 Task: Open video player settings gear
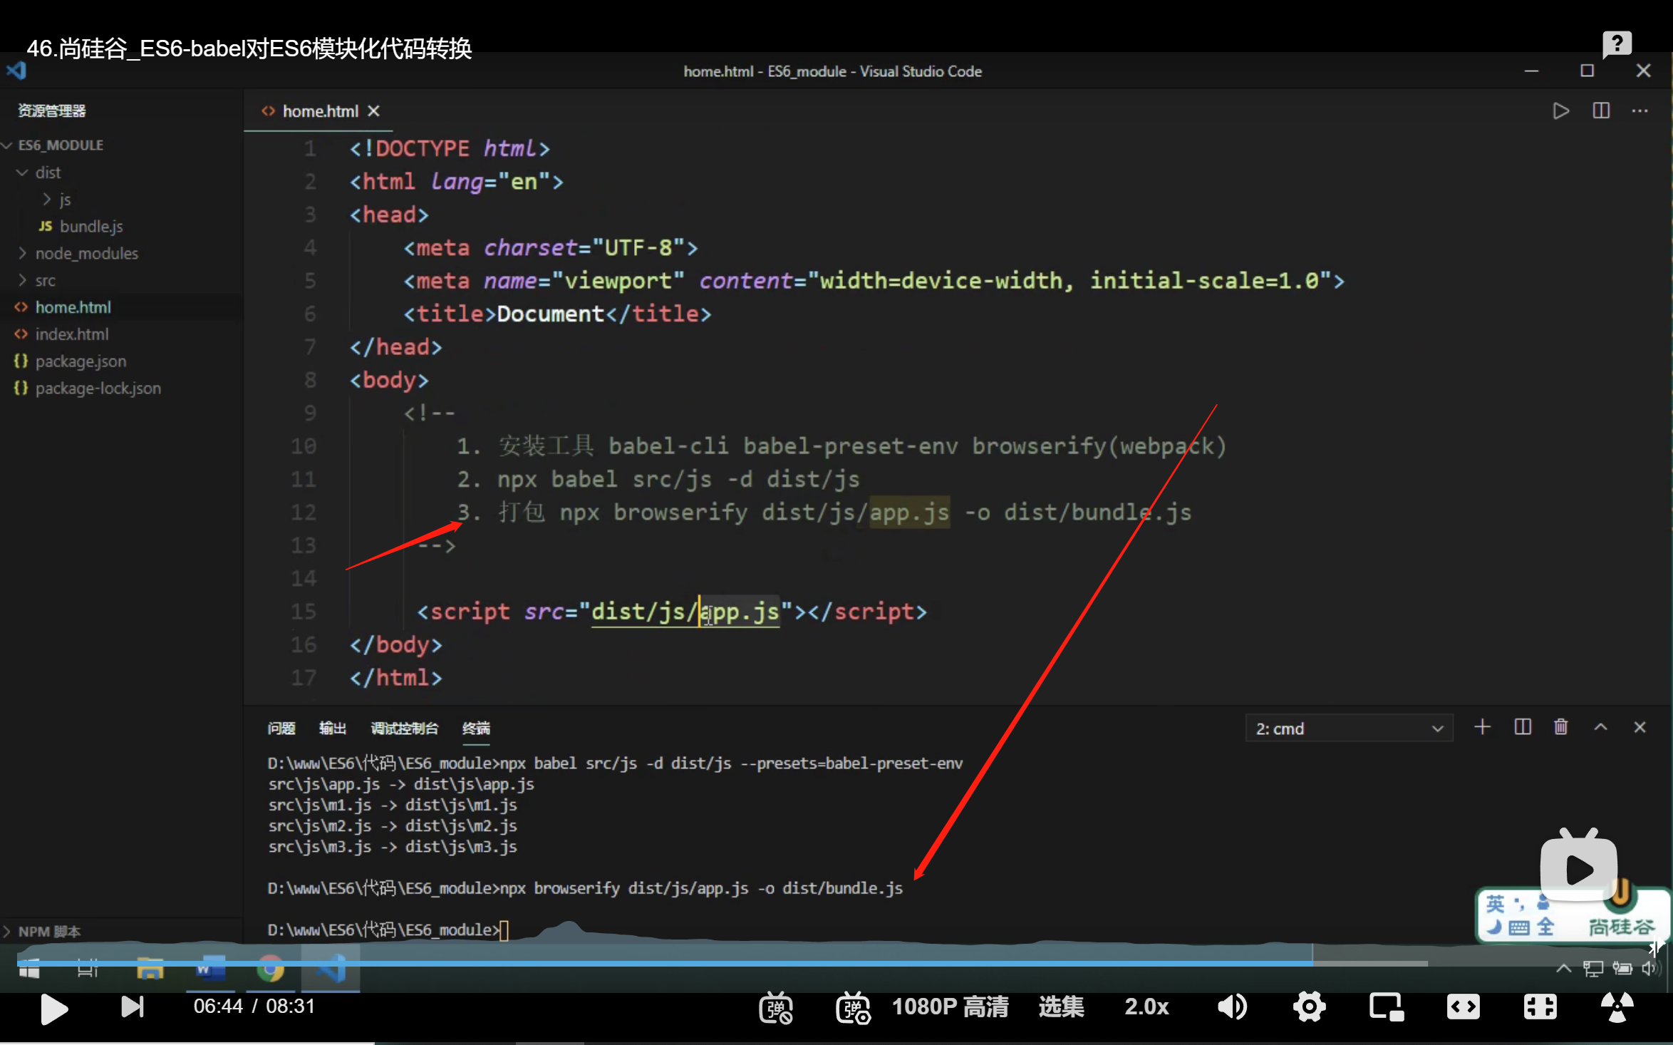pyautogui.click(x=1309, y=1007)
